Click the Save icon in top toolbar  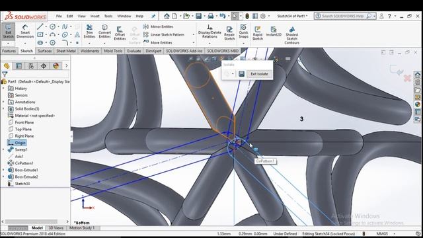pyautogui.click(x=198, y=16)
